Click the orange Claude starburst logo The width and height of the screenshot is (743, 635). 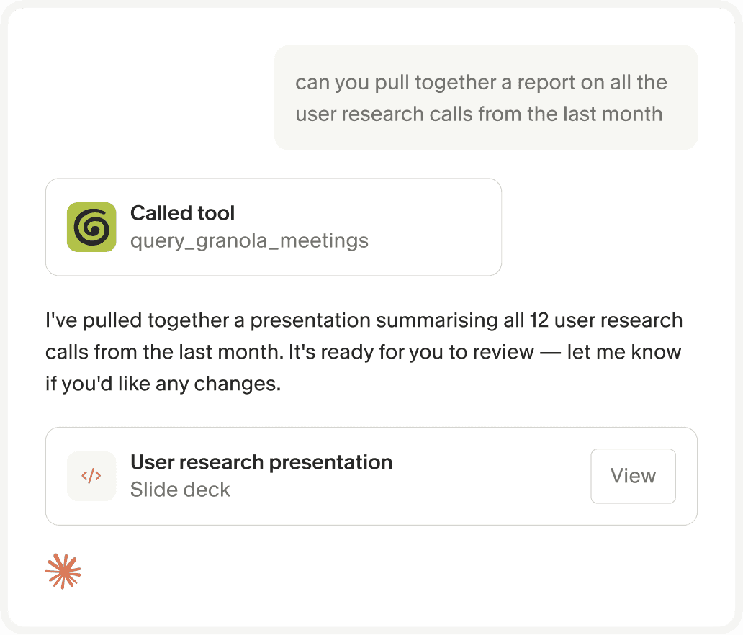click(63, 571)
